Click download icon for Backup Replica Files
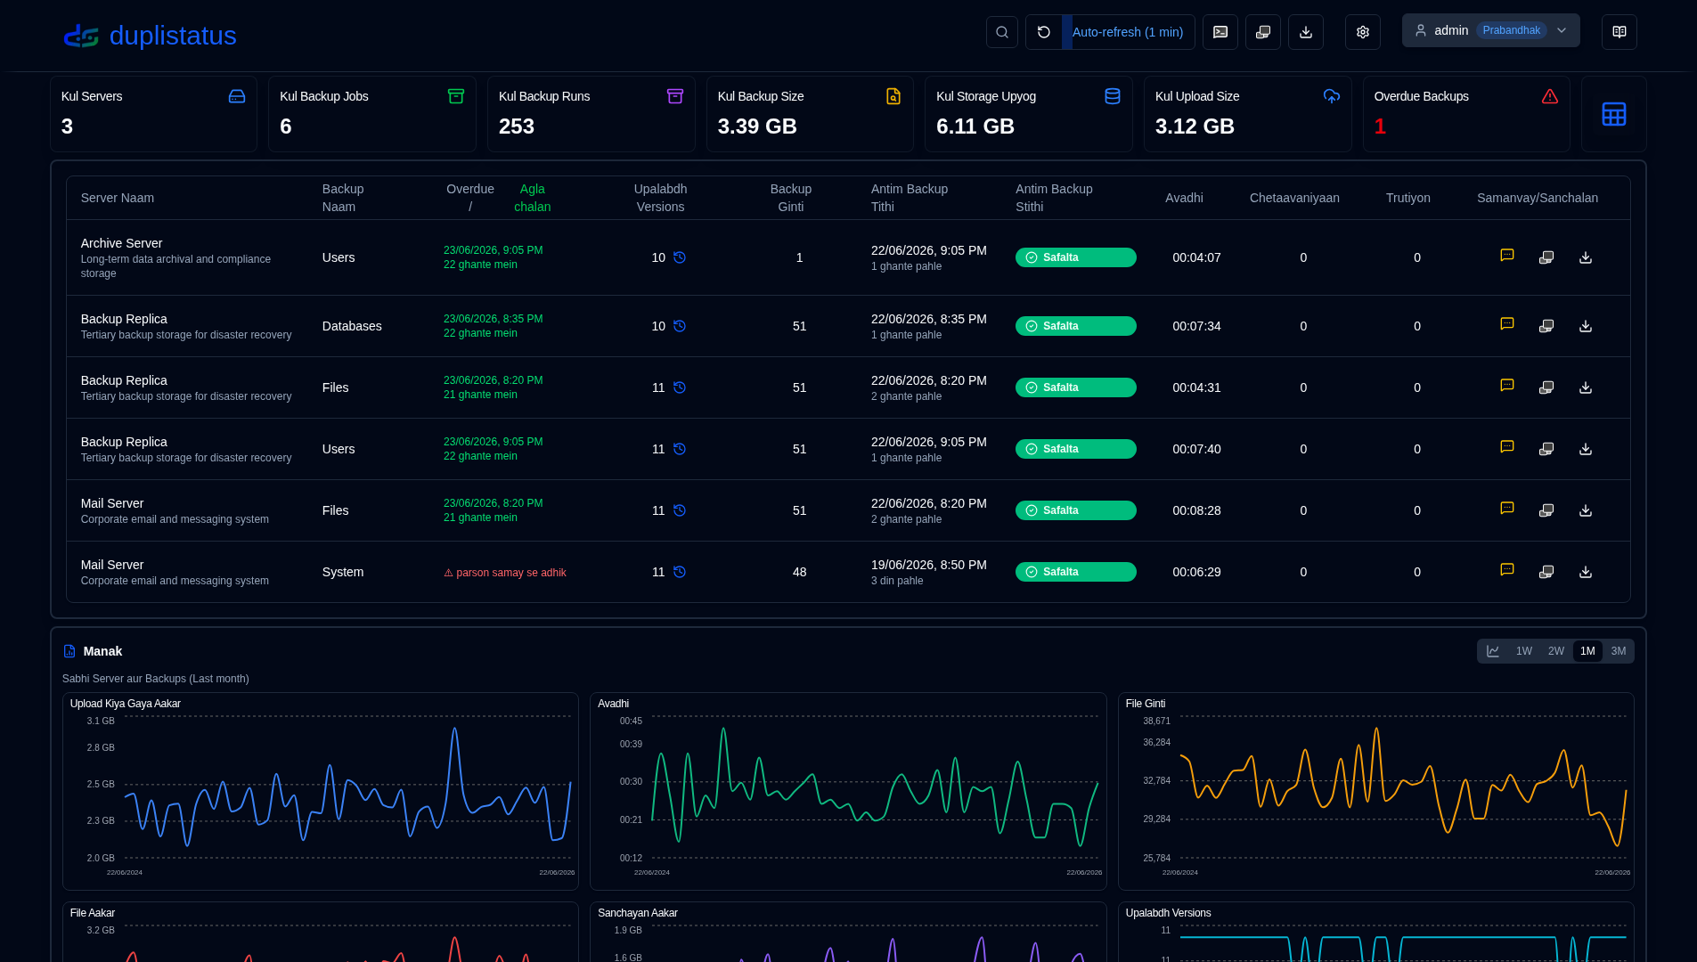Image resolution: width=1697 pixels, height=962 pixels. tap(1586, 387)
